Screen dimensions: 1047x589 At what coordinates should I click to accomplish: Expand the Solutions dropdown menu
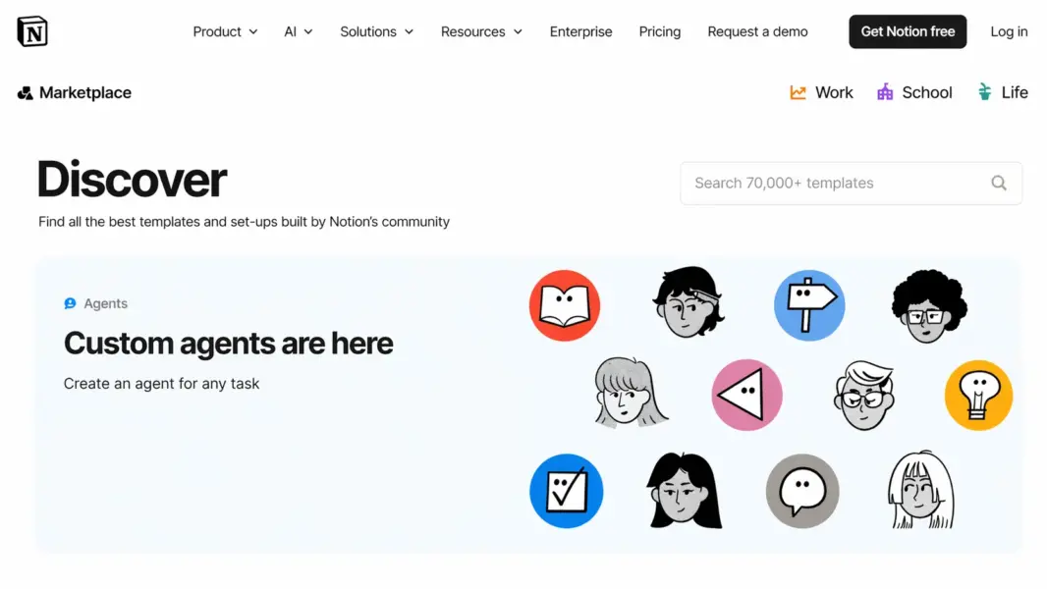[x=376, y=31]
